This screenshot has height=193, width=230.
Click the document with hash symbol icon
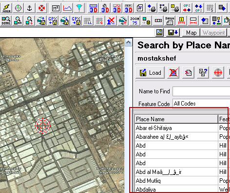[140, 8]
